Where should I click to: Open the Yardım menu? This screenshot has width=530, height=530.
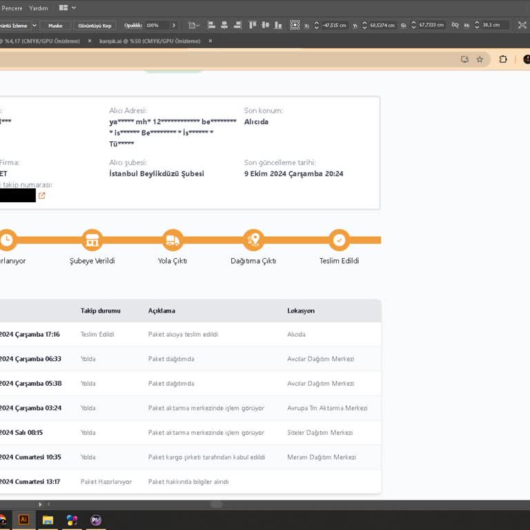38,8
